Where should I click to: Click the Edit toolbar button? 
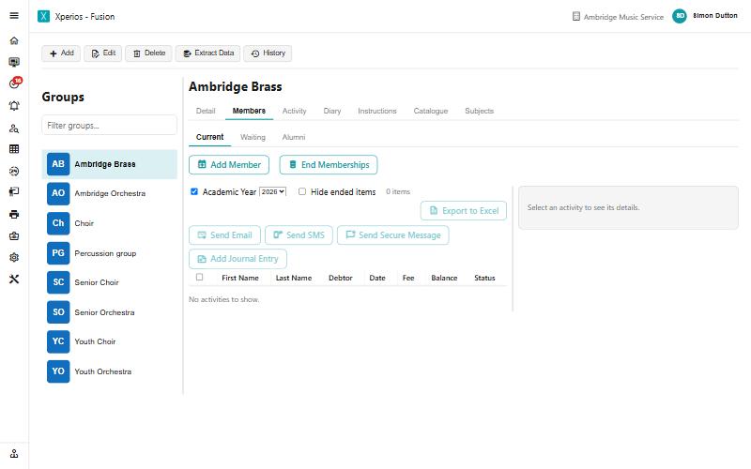tap(103, 53)
